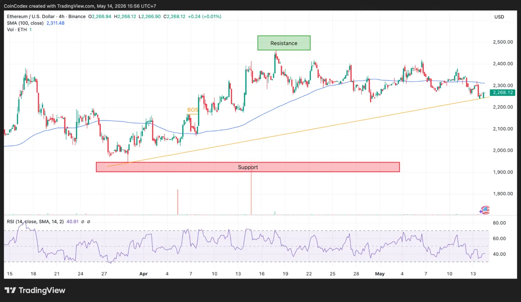The image size is (521, 302).
Task: Click the 1,900.00 price axis label
Action: [503, 172]
